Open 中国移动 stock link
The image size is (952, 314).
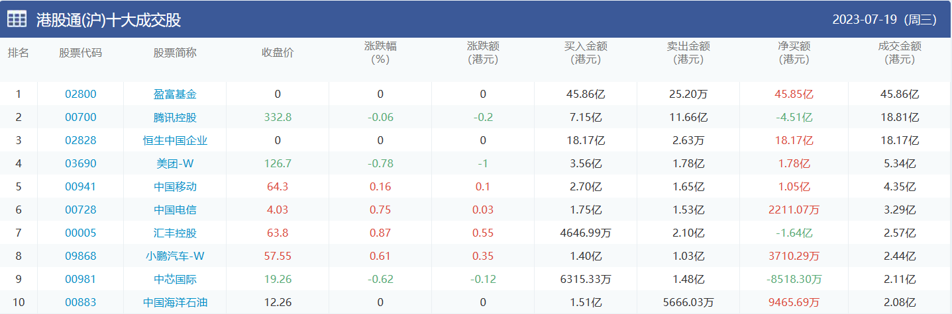pos(175,187)
